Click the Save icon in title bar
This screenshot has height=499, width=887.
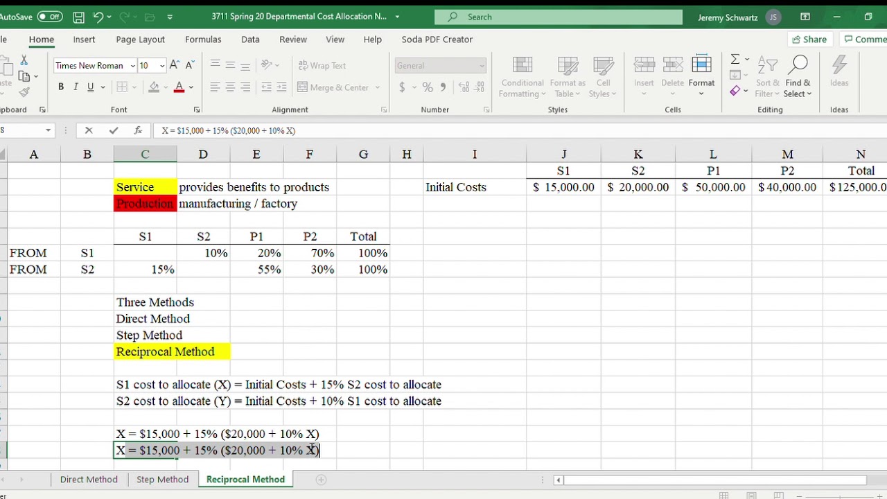coord(78,17)
